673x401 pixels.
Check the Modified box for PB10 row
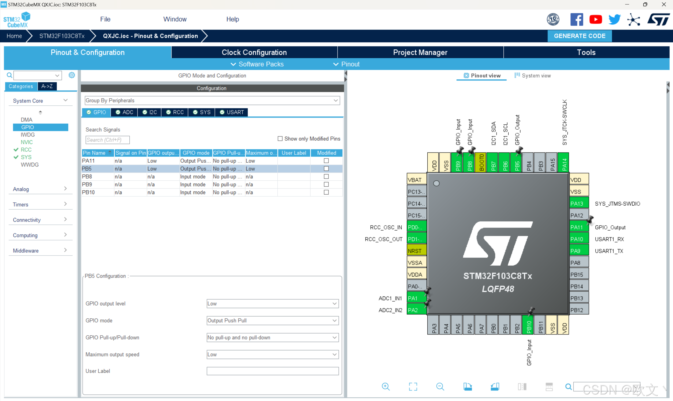click(326, 192)
